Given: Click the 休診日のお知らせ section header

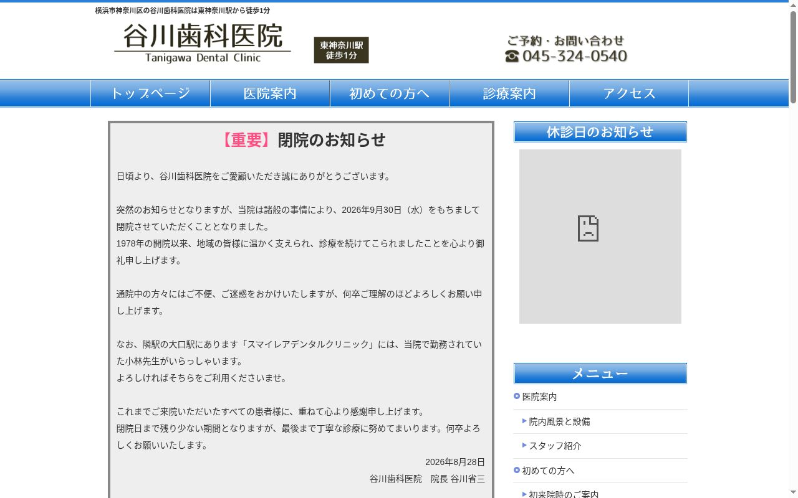Looking at the screenshot, I should 600,132.
